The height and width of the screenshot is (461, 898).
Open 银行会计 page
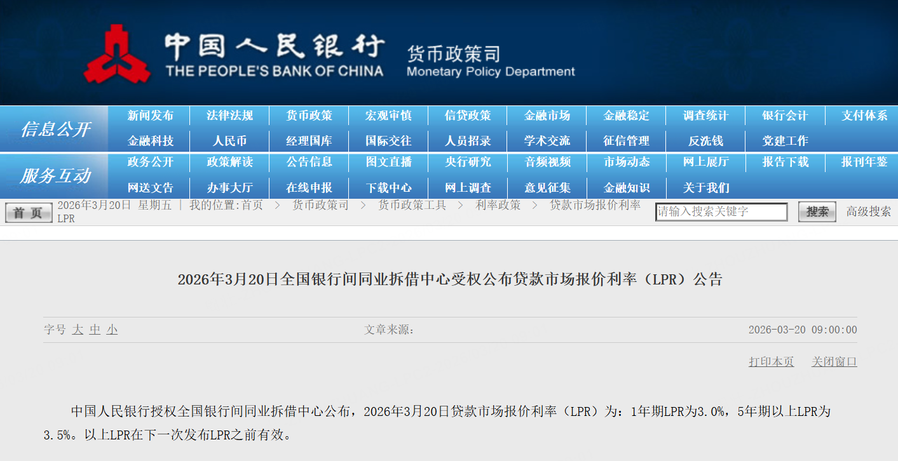coord(786,116)
